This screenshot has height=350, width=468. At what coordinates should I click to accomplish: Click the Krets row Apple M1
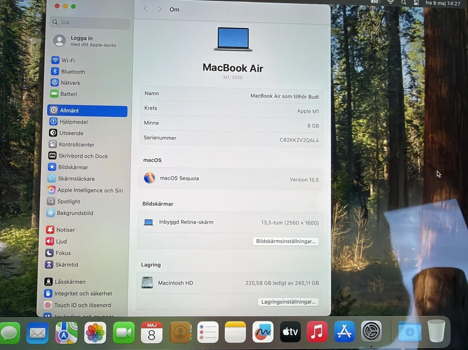(x=231, y=109)
